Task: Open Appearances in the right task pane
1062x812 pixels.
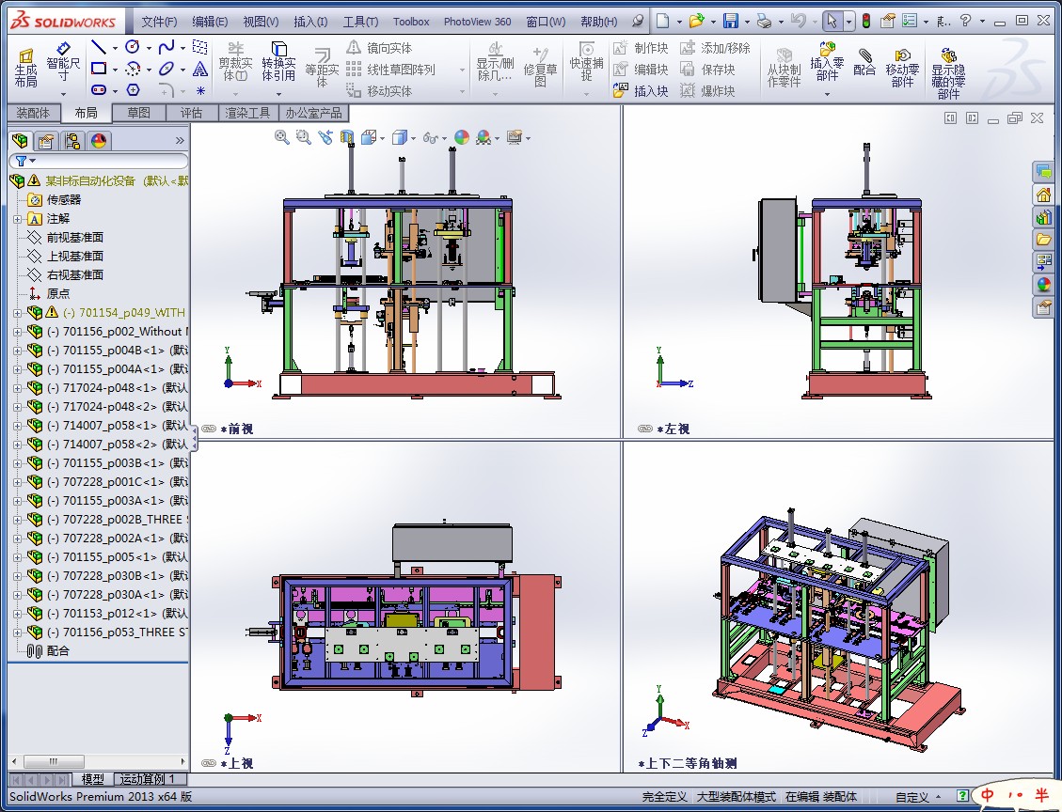Action: [1044, 284]
